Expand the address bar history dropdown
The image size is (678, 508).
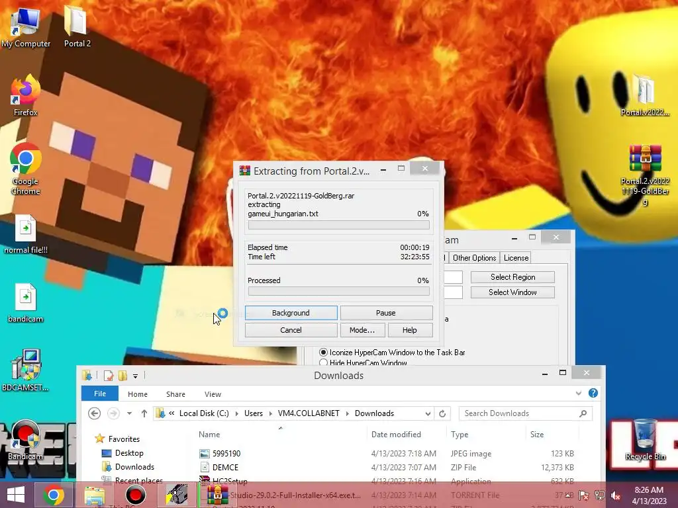point(428,413)
